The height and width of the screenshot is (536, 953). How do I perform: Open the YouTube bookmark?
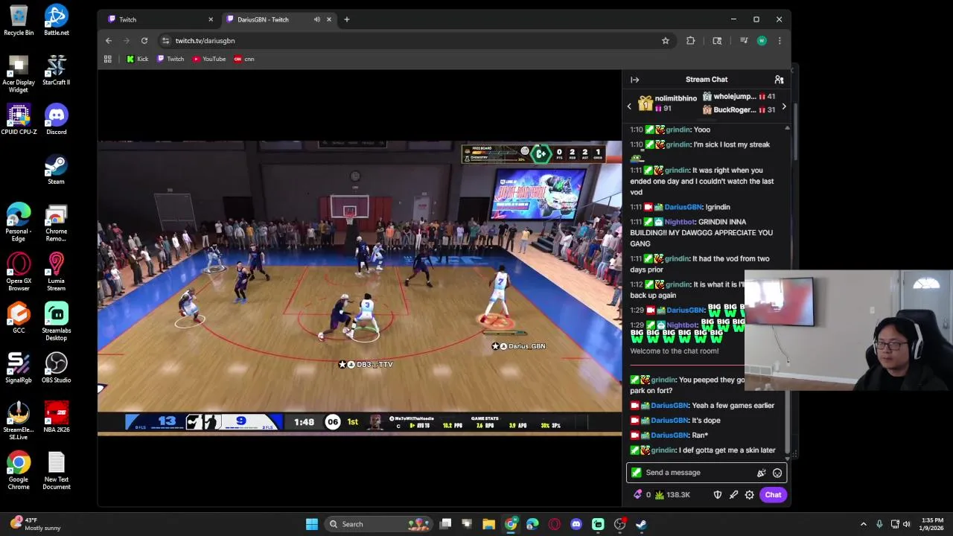(x=209, y=59)
